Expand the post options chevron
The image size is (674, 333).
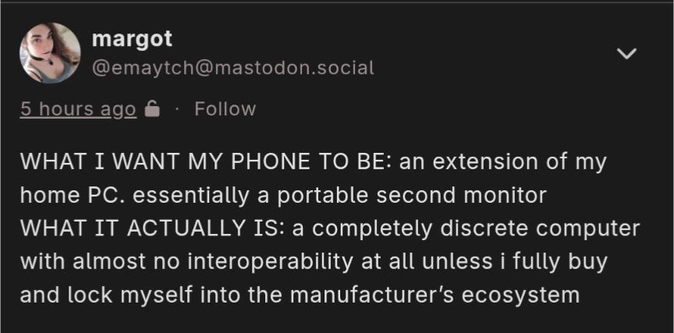pyautogui.click(x=627, y=54)
